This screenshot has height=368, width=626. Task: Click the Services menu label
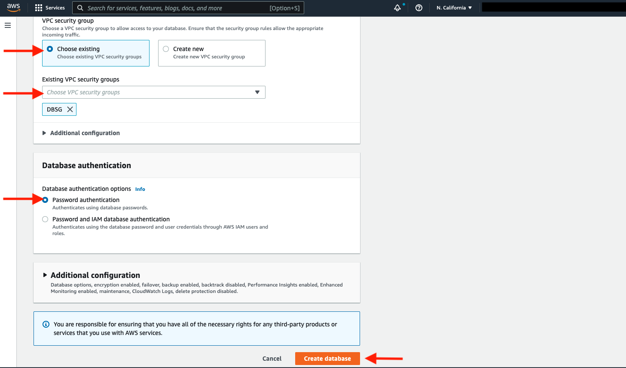click(x=55, y=8)
